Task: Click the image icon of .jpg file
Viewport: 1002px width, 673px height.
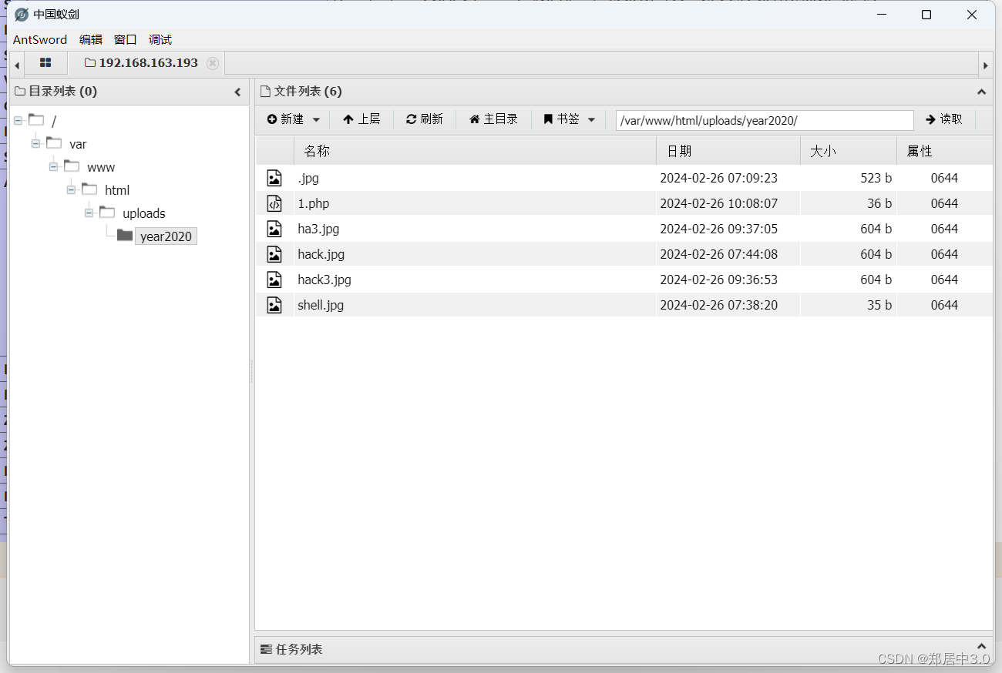Action: tap(274, 178)
